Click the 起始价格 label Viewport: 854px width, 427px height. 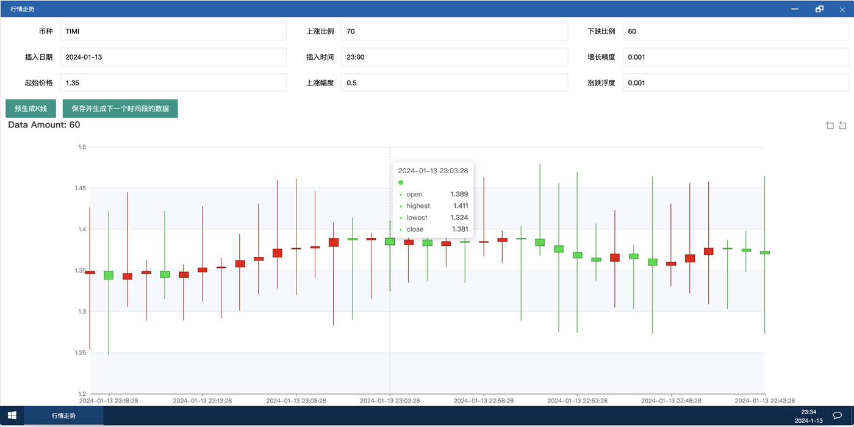(38, 82)
